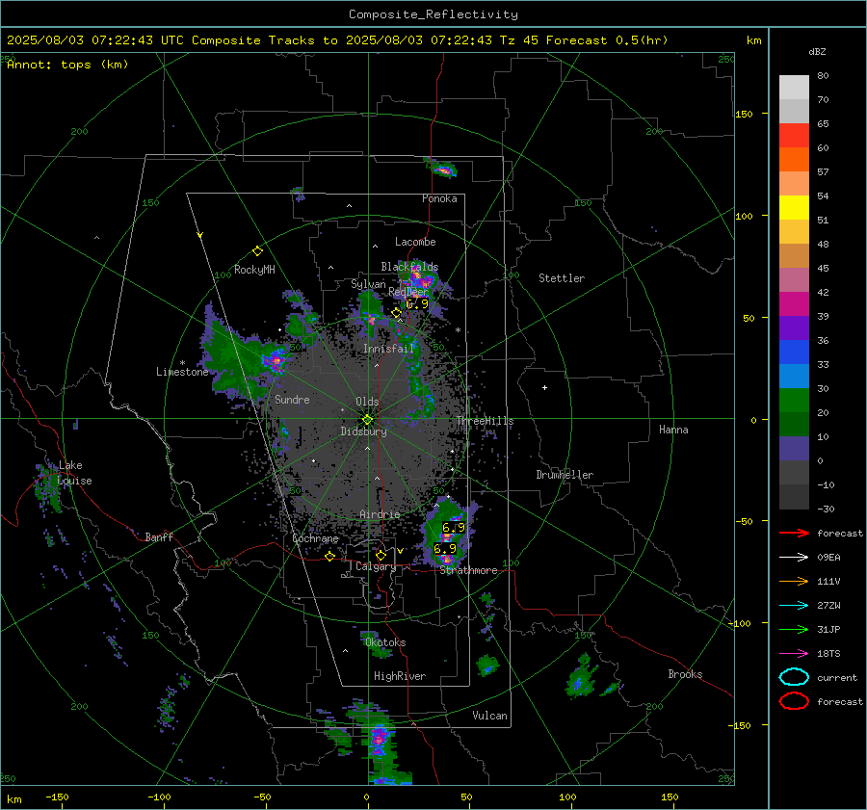The width and height of the screenshot is (867, 810).
Task: Click the Strathmore town label
Action: [468, 570]
